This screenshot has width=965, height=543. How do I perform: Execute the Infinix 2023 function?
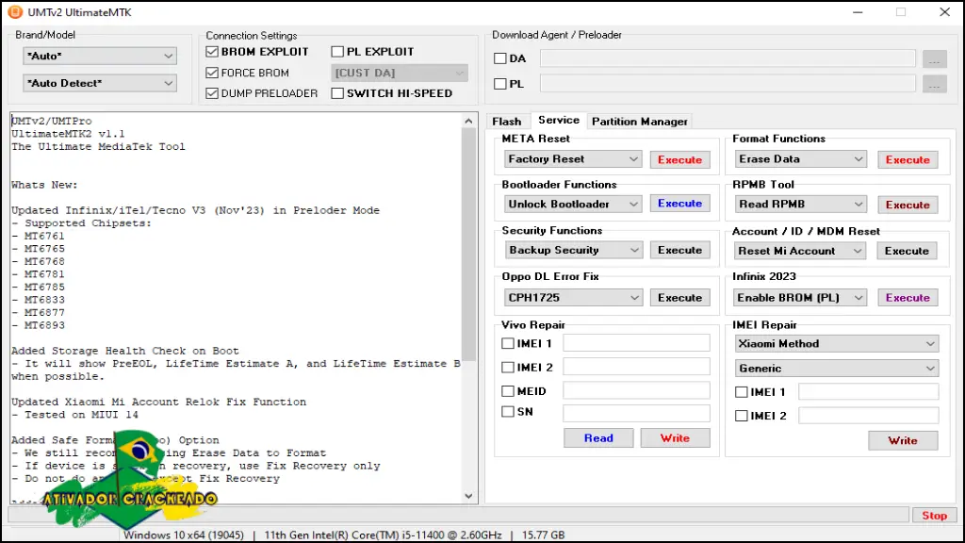[908, 297]
